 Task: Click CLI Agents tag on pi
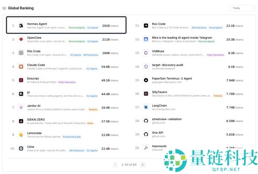tap(92, 96)
